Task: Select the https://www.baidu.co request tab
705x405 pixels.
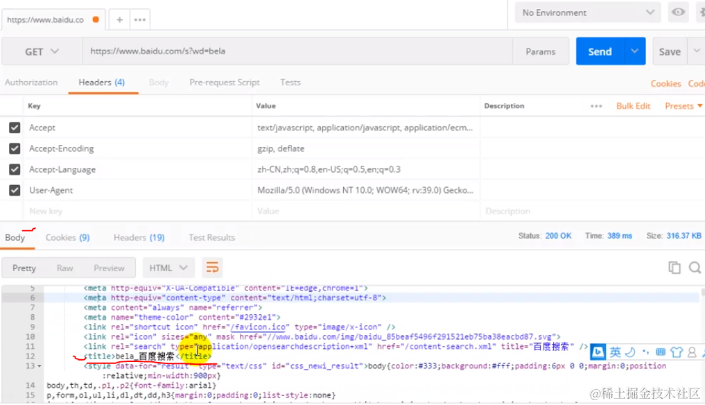Action: [53, 20]
